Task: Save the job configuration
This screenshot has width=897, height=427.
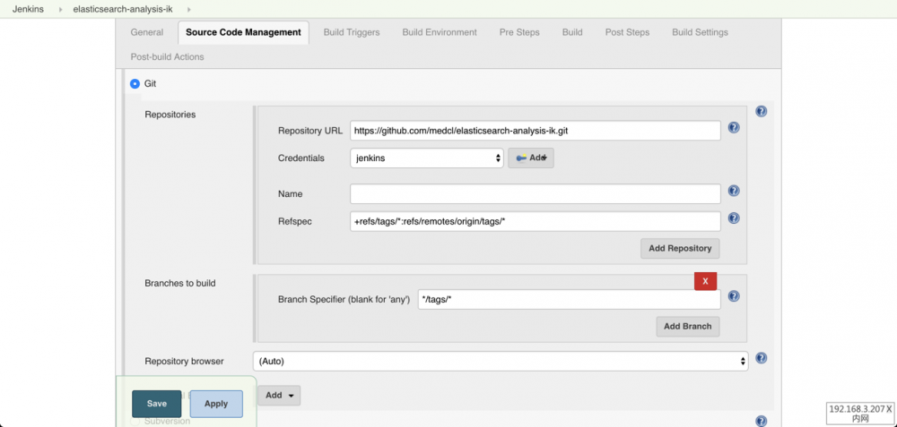Action: (x=157, y=404)
